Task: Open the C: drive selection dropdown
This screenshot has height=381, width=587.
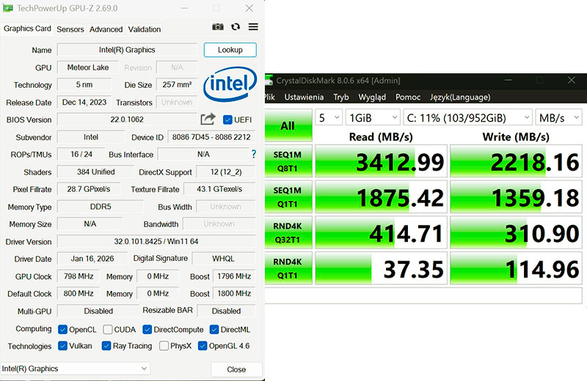Action: coord(467,118)
